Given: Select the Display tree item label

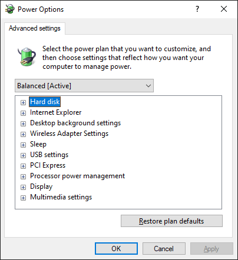Looking at the screenshot, I should click(41, 186).
